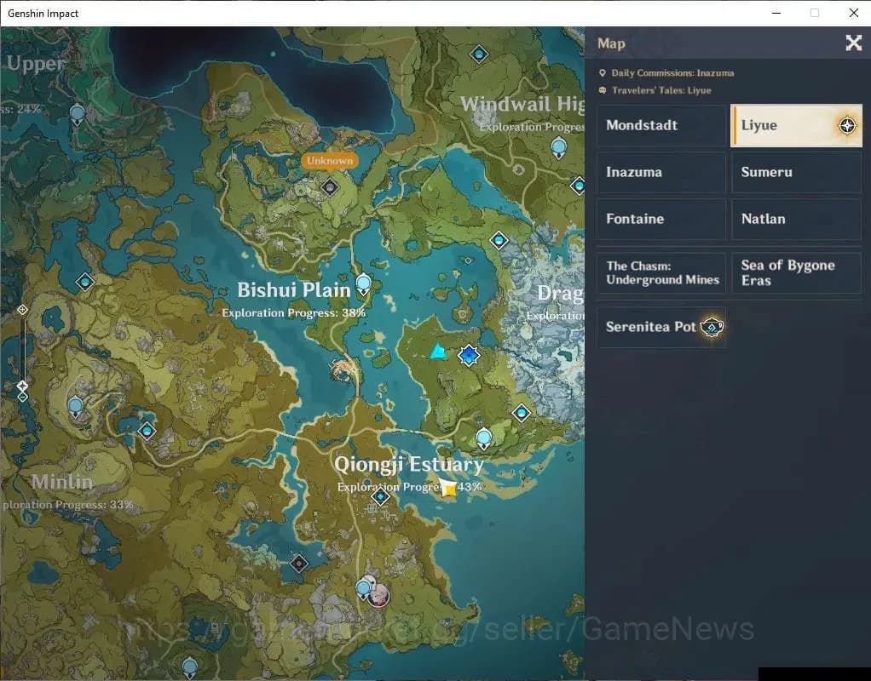Select the blue pin below Windwail Highland's progress text
Image resolution: width=871 pixels, height=681 pixels.
(x=559, y=148)
